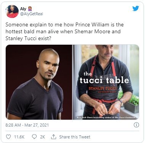Click the 2K replies count
Screen dimensions: 145x143
(42, 137)
